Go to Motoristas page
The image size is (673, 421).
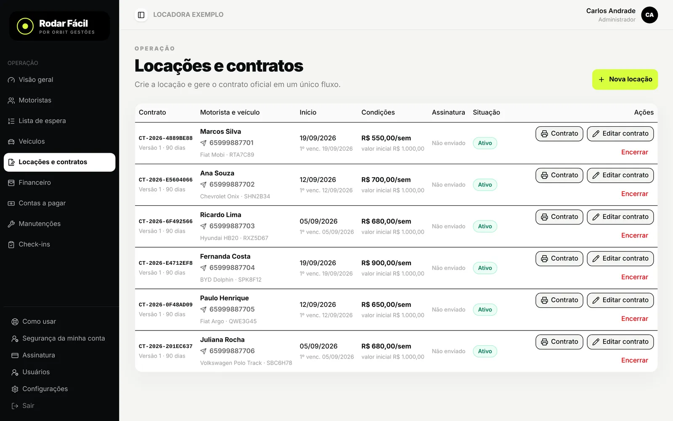coord(60,100)
